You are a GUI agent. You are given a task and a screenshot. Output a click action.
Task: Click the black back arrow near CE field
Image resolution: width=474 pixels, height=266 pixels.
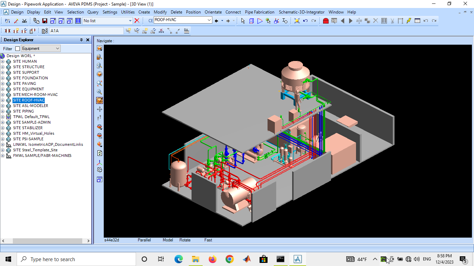[x=217, y=21]
